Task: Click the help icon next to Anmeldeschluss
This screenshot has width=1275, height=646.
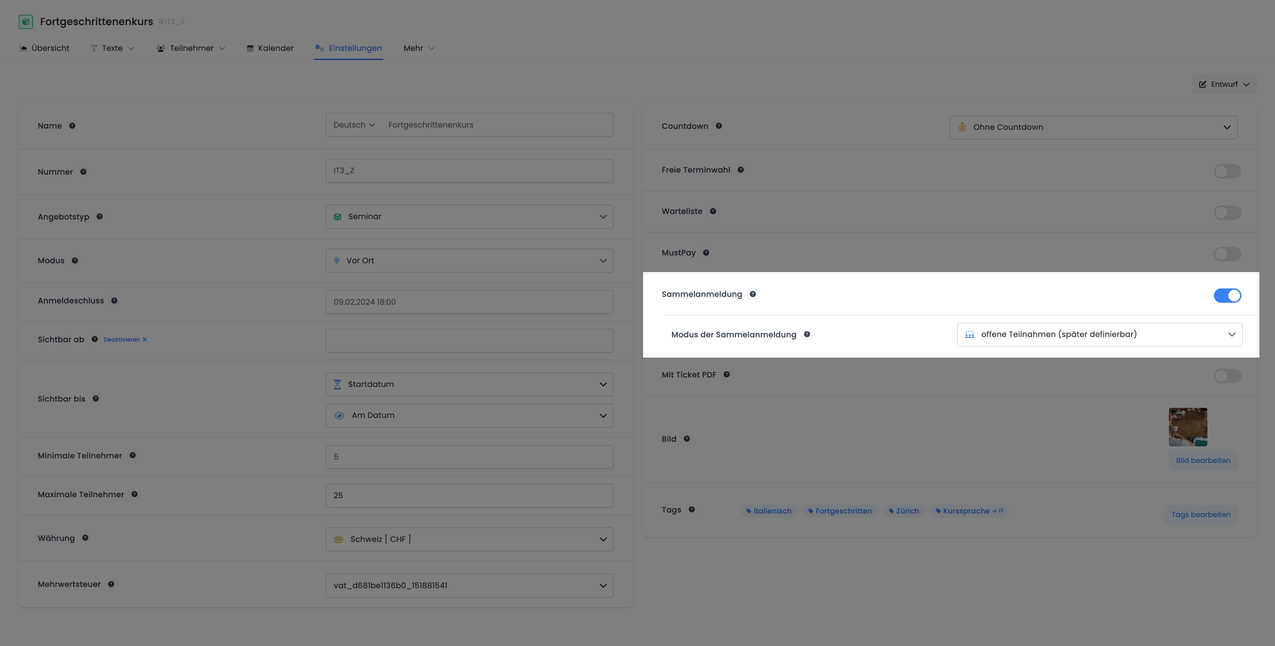Action: click(x=114, y=301)
